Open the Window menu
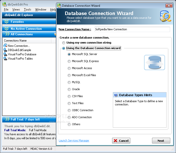 coord(41,10)
